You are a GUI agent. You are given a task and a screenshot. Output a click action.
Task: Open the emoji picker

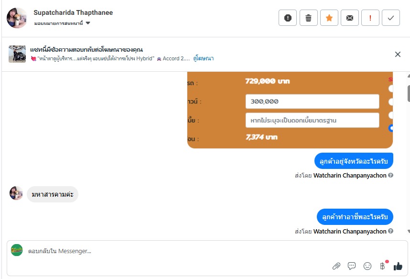[367, 266]
